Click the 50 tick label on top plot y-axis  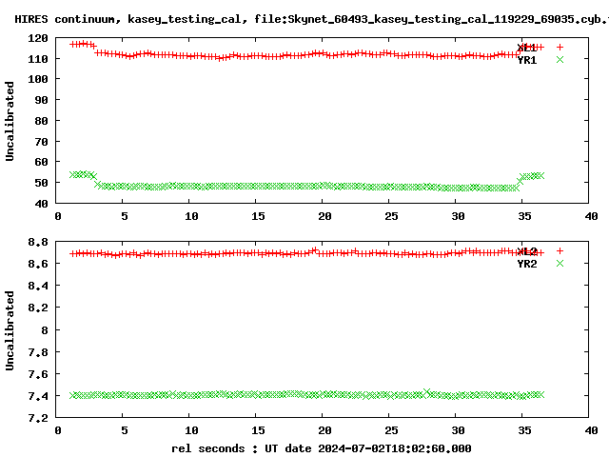click(41, 183)
